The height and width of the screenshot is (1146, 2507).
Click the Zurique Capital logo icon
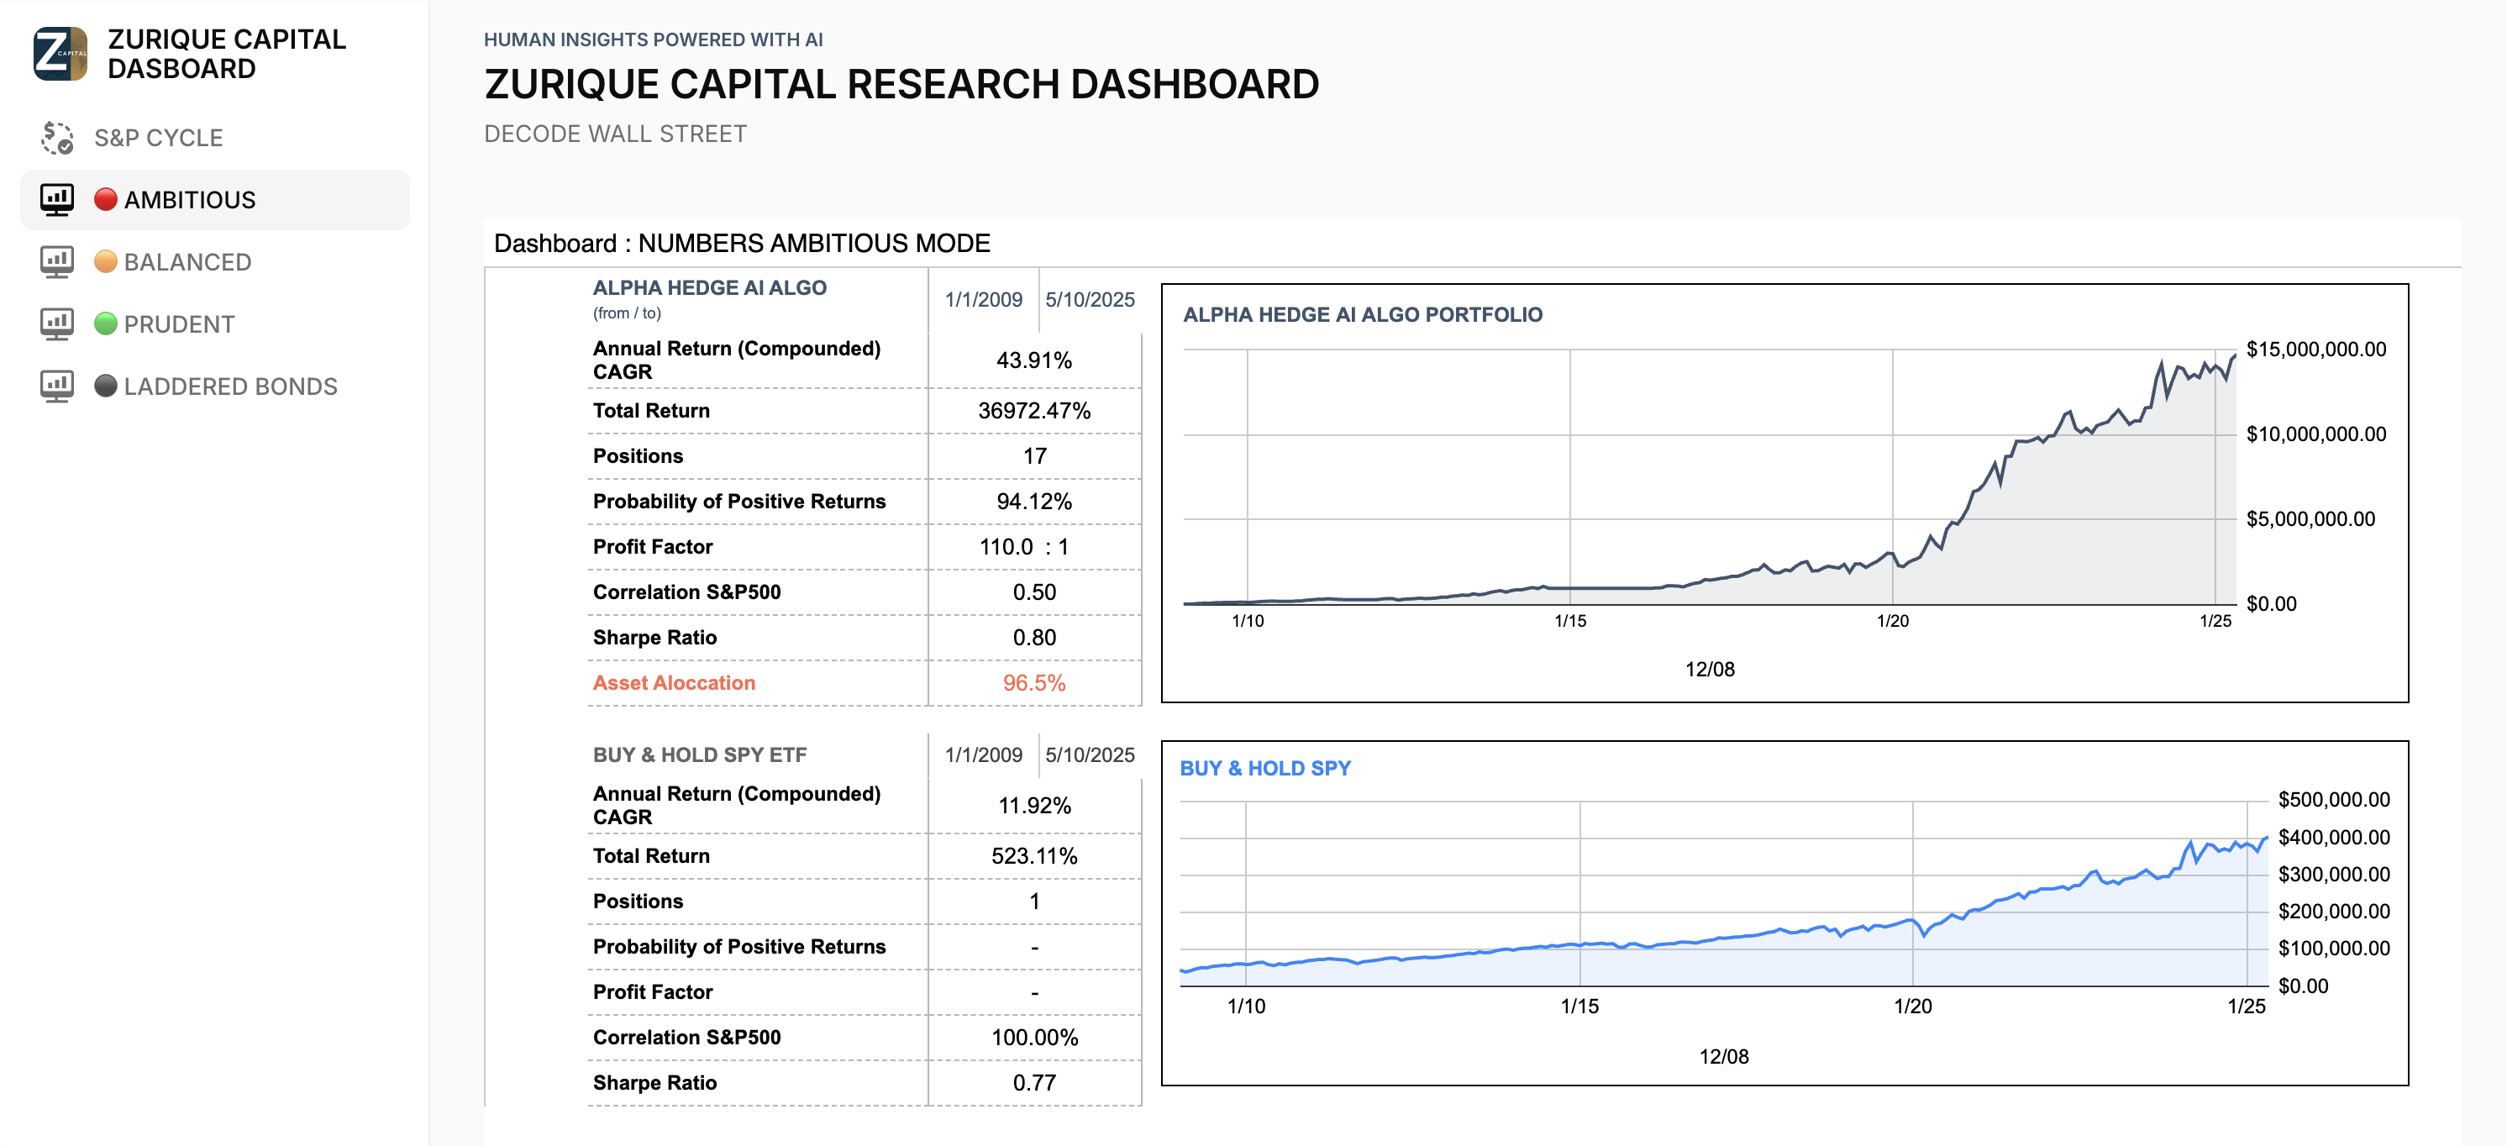[60, 54]
